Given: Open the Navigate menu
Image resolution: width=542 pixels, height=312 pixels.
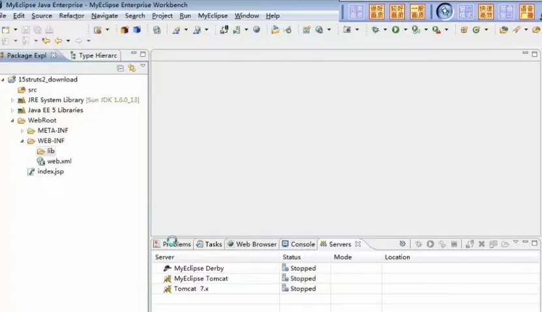Looking at the screenshot, I should pos(104,16).
